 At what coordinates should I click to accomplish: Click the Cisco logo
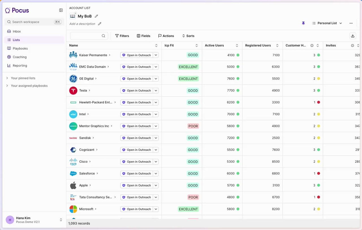pyautogui.click(x=73, y=162)
